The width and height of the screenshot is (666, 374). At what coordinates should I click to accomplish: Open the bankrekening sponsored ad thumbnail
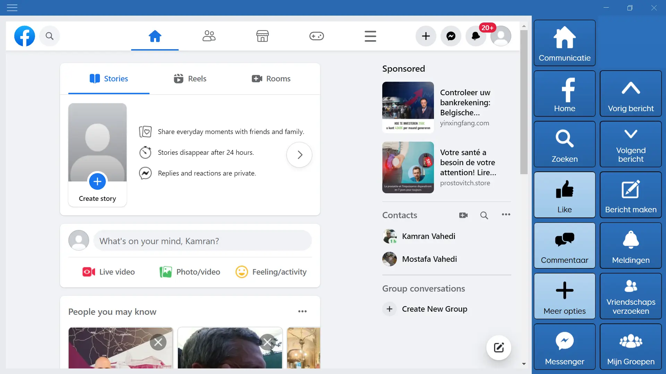click(x=408, y=107)
